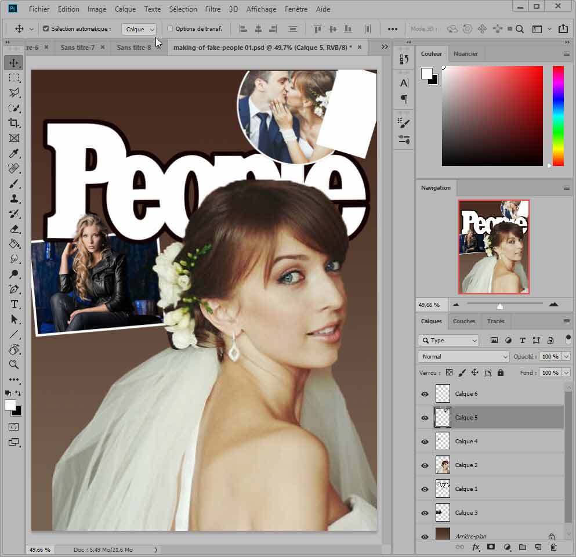The image size is (576, 557).
Task: Switch to the Sans titre-7 document tab
Action: point(78,48)
